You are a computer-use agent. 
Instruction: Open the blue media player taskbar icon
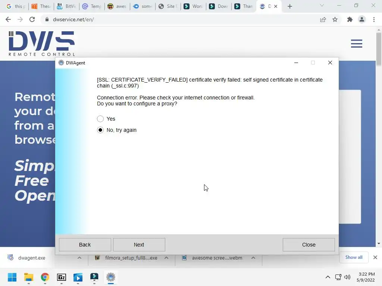[x=78, y=277]
